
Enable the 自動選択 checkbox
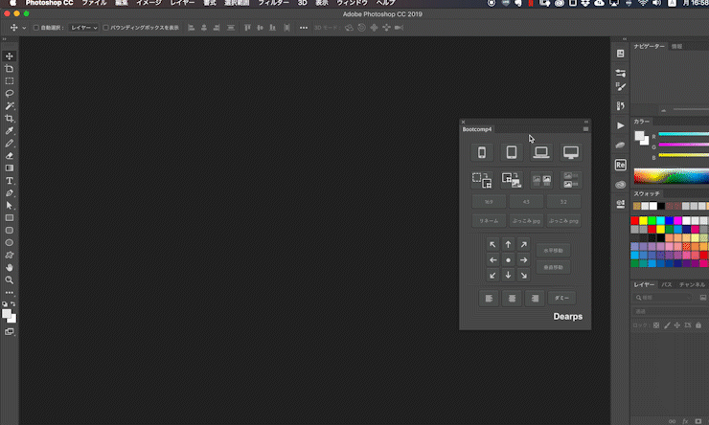point(35,28)
